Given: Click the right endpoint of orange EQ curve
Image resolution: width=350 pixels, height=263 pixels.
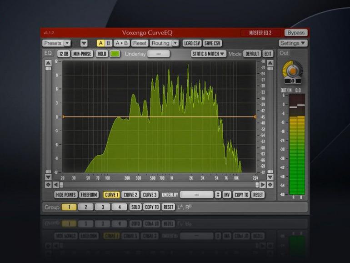Looking at the screenshot, I should click(255, 116).
